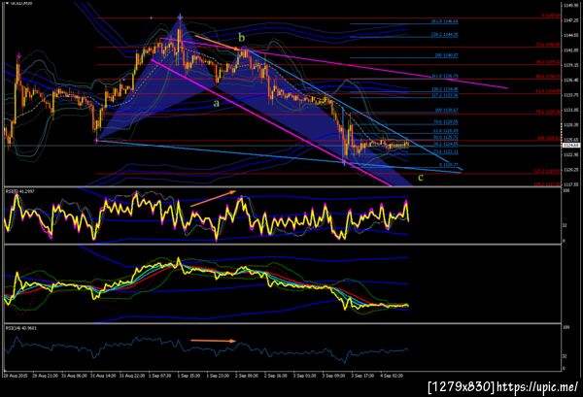583x397 pixels.
Task: Click the 1136.45 price scale label
Action: click(570, 80)
